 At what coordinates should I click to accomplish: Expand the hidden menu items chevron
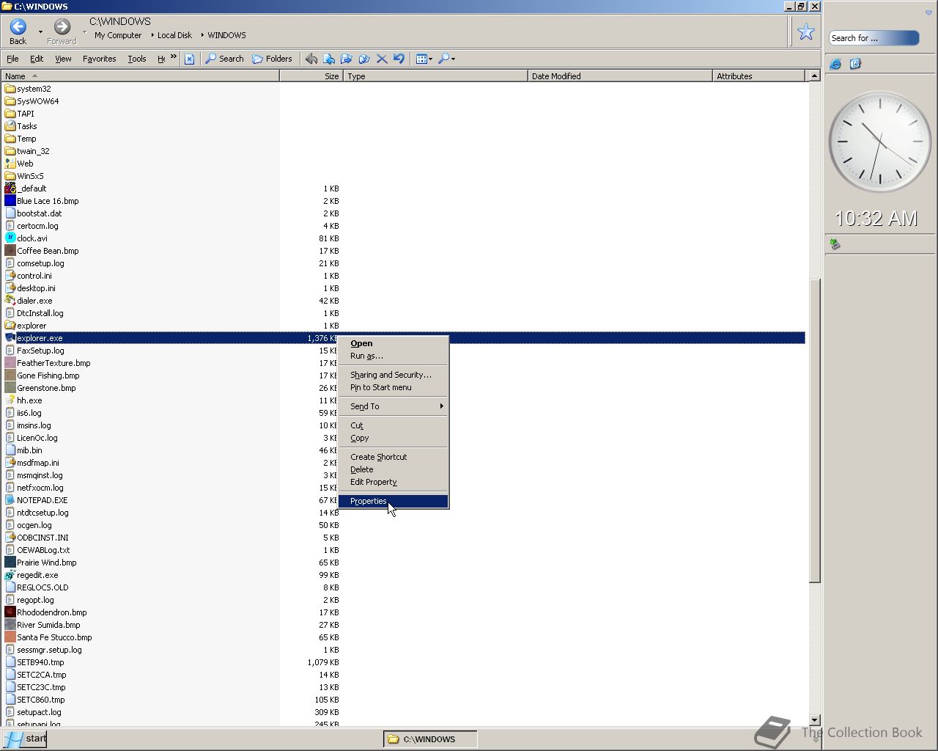coord(174,57)
